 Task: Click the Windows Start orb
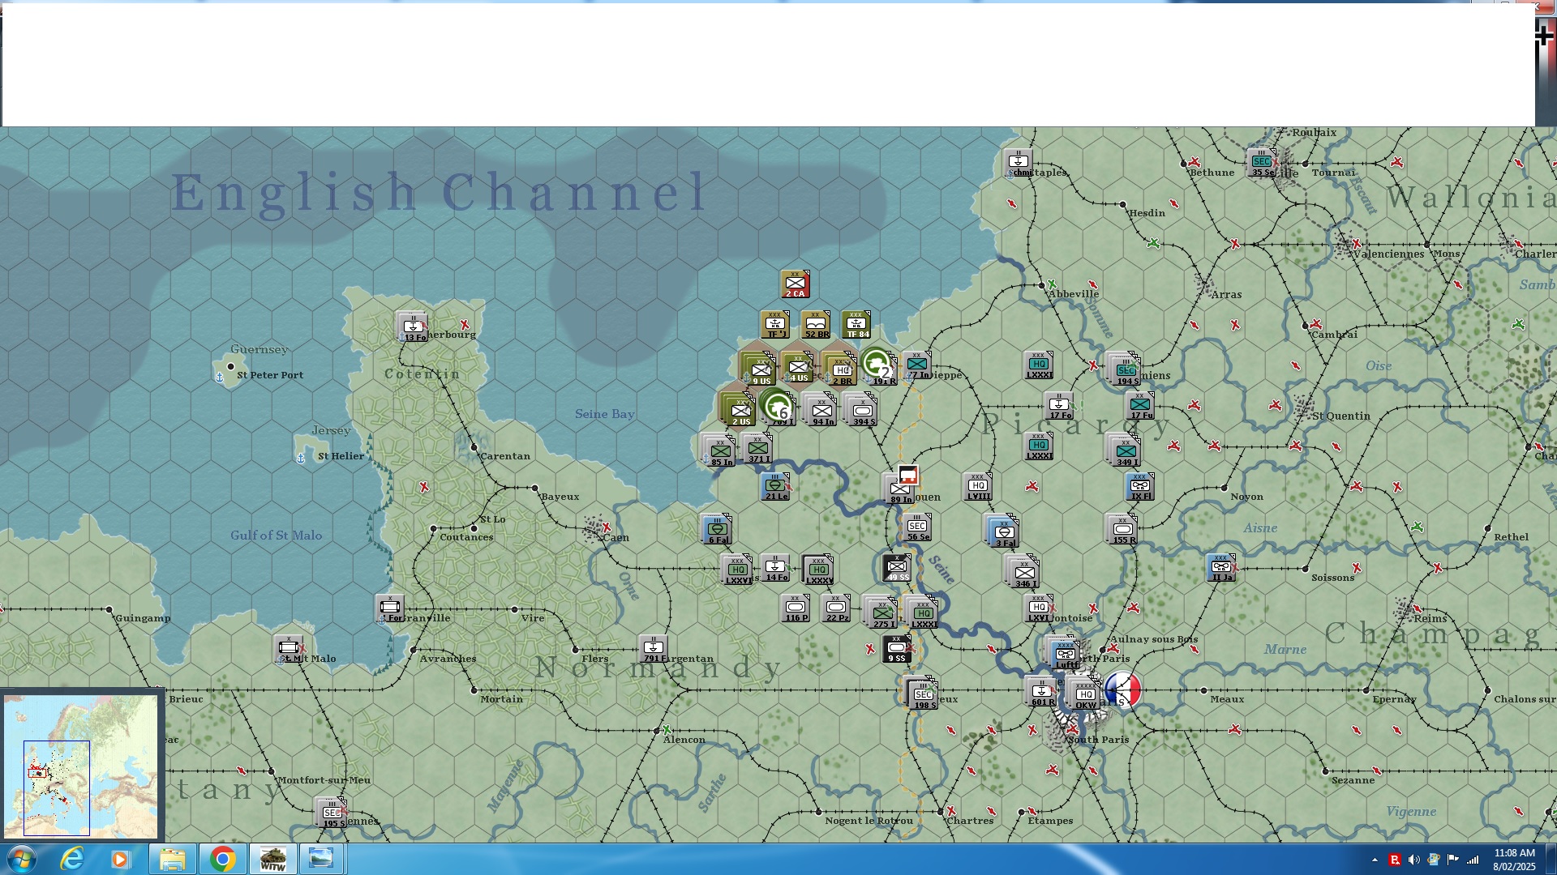[21, 859]
